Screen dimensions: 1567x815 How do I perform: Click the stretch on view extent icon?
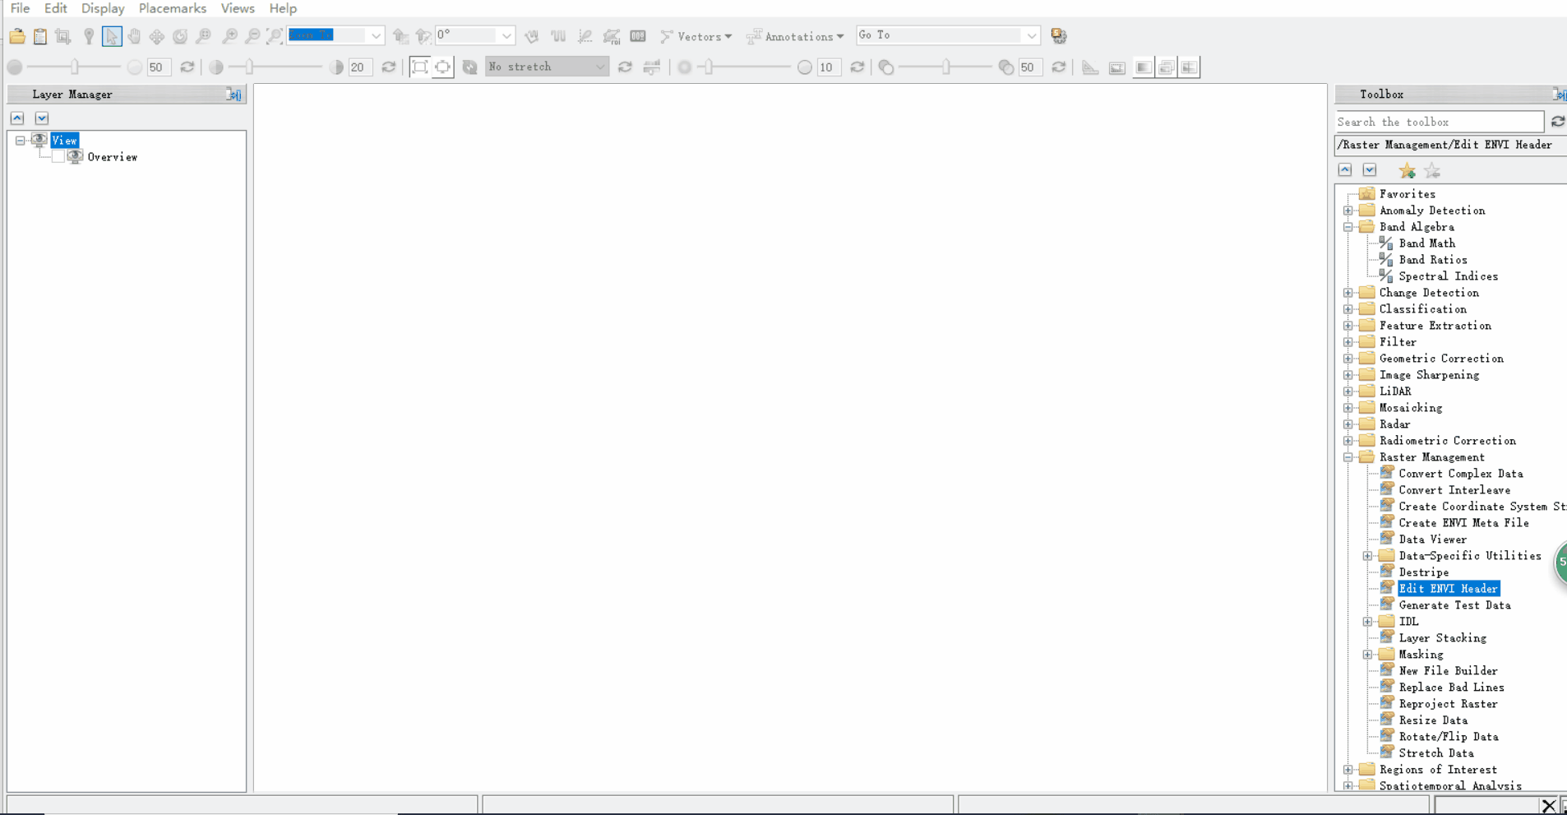[x=443, y=67]
